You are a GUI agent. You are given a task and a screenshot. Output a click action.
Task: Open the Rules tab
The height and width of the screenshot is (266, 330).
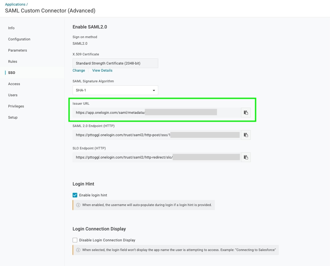(12, 61)
